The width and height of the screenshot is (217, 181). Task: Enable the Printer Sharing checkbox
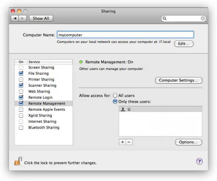[21, 80]
